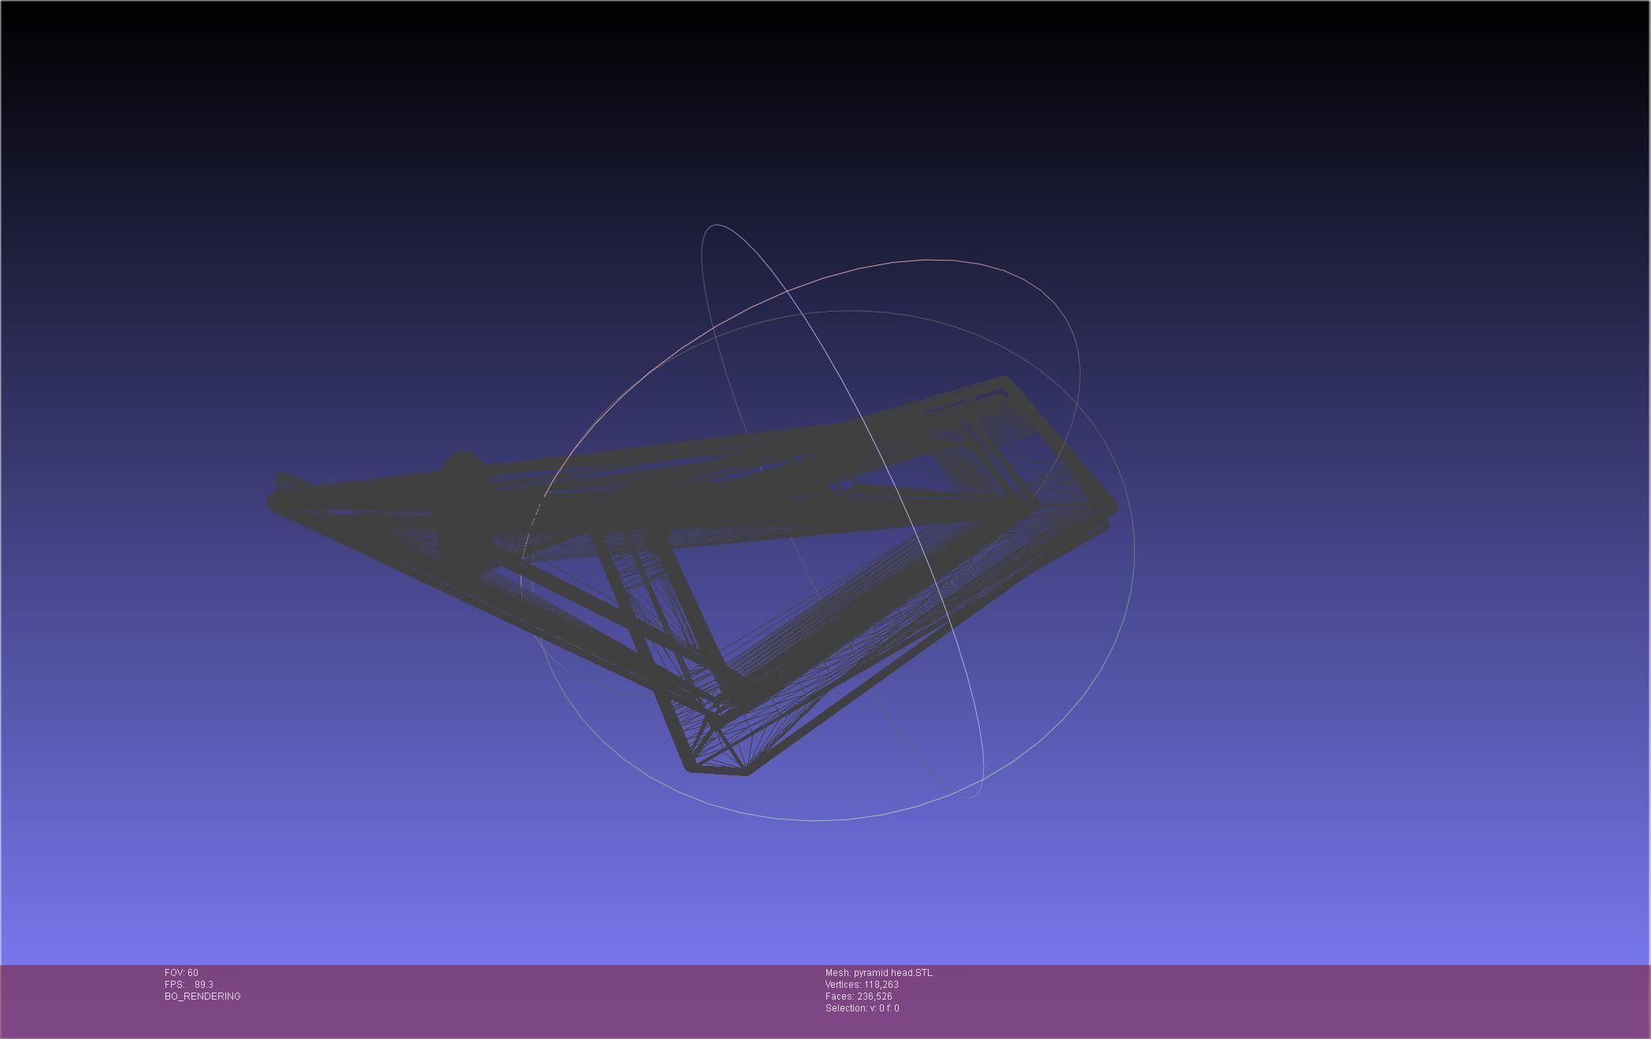Click the BO_RENDERING status label
1651x1039 pixels.
pos(202,996)
